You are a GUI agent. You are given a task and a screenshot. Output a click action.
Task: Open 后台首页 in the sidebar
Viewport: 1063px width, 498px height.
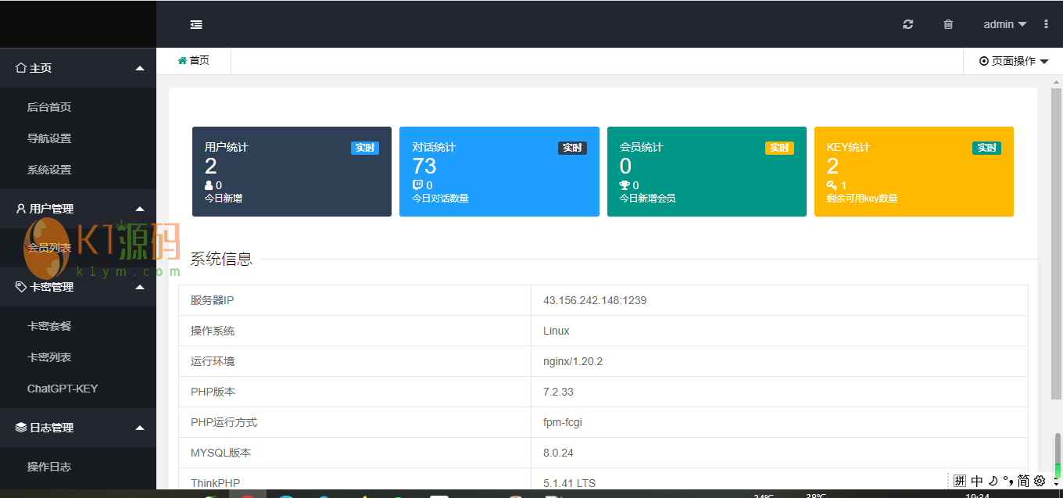click(x=78, y=107)
